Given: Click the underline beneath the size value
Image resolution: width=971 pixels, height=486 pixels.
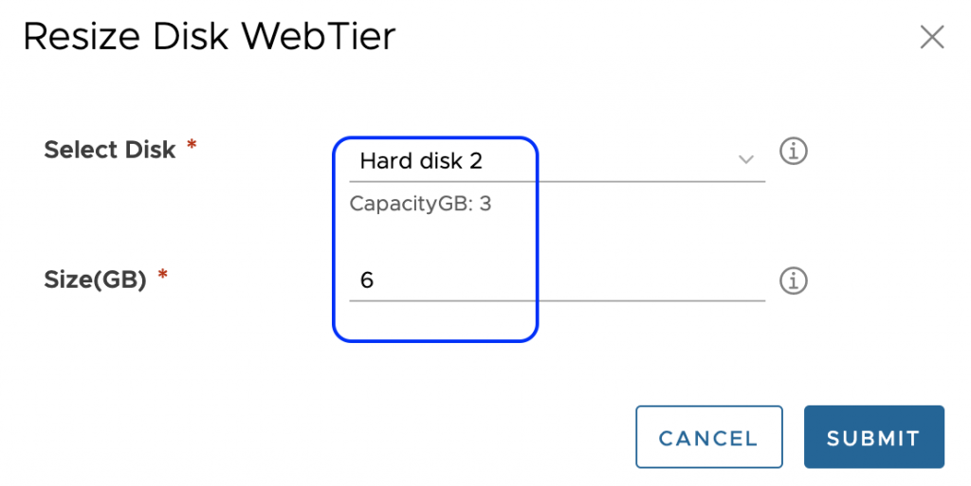Looking at the screenshot, I should (x=557, y=300).
